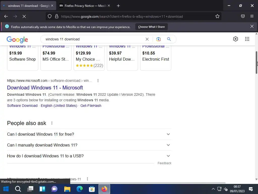The image size is (258, 194).
Task: Open taskbar search
Action: pos(18,189)
